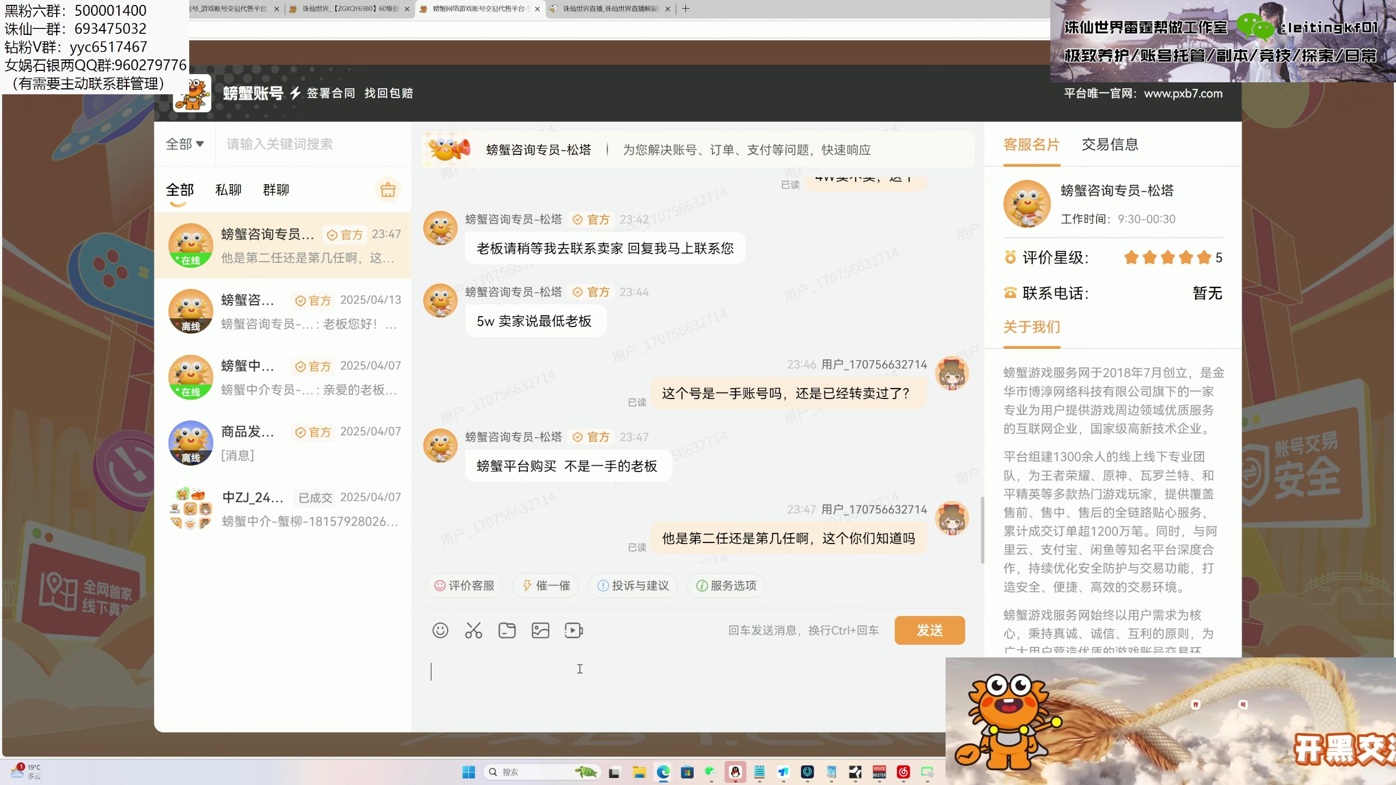
Task: Open QQ penguin app from taskbar
Action: click(735, 772)
